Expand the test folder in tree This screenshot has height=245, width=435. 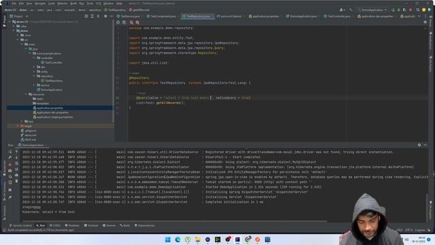22,121
